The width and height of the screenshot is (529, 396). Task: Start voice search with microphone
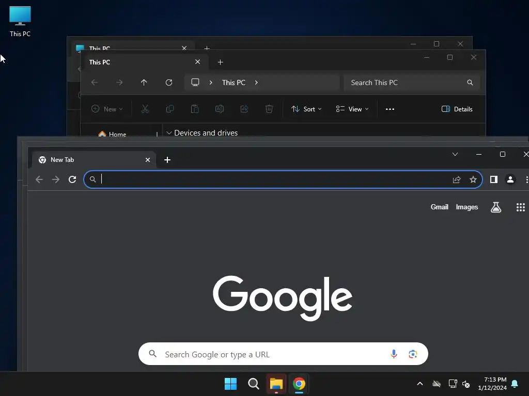(x=394, y=354)
